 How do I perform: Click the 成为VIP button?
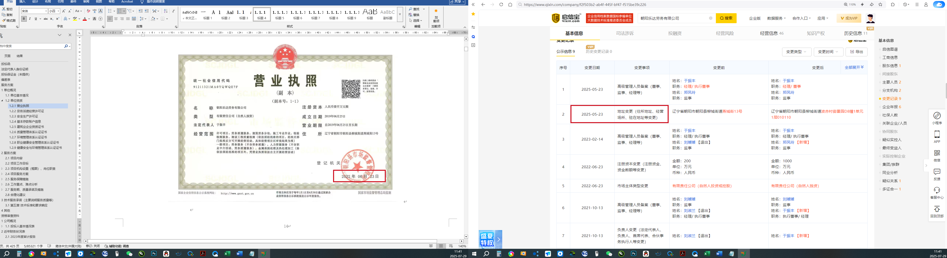849,18
